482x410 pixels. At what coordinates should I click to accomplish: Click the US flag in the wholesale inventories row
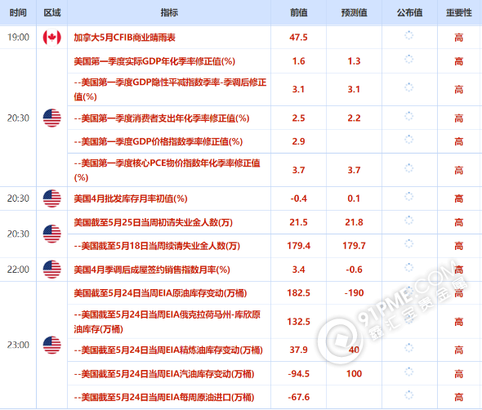(52, 198)
